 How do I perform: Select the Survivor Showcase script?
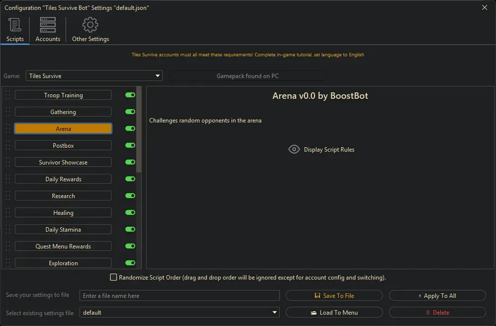(63, 163)
